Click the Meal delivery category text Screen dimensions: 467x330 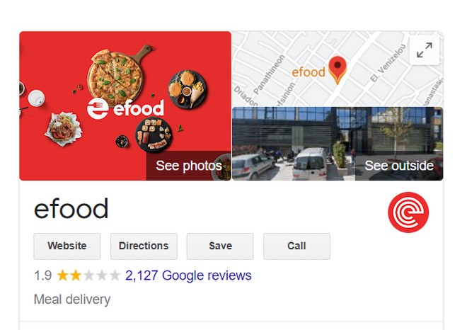pyautogui.click(x=72, y=300)
